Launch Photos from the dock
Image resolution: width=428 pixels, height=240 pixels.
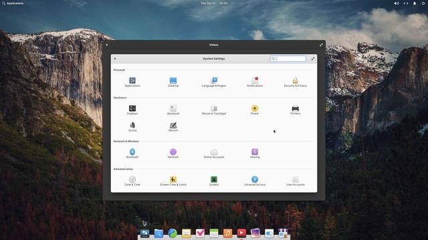[255, 233]
